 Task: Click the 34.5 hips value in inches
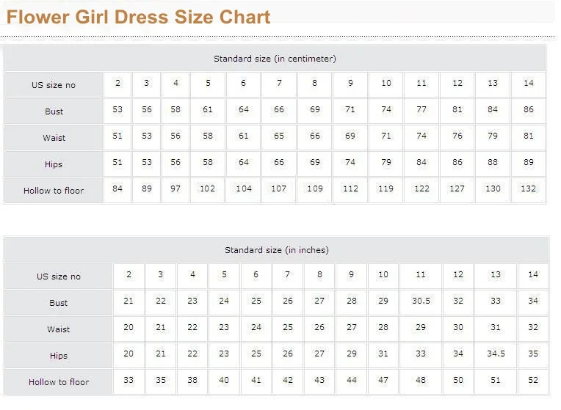pyautogui.click(x=496, y=354)
